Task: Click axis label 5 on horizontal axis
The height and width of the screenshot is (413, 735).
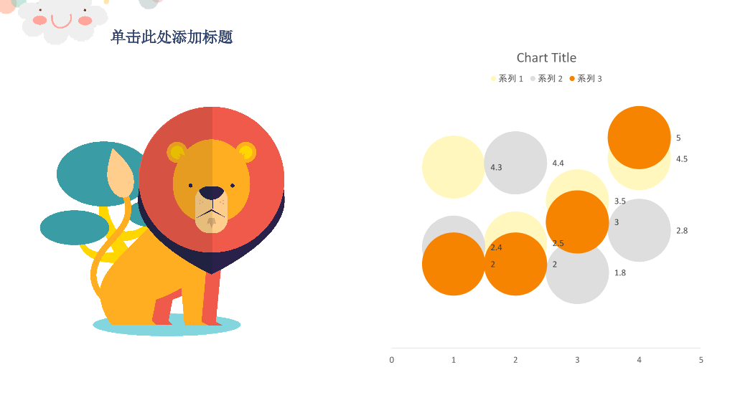Action: [x=701, y=360]
